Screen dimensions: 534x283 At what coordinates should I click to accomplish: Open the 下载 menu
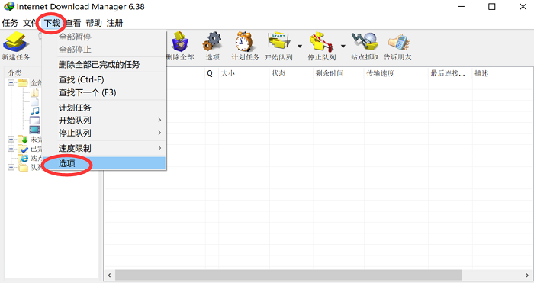pos(52,23)
